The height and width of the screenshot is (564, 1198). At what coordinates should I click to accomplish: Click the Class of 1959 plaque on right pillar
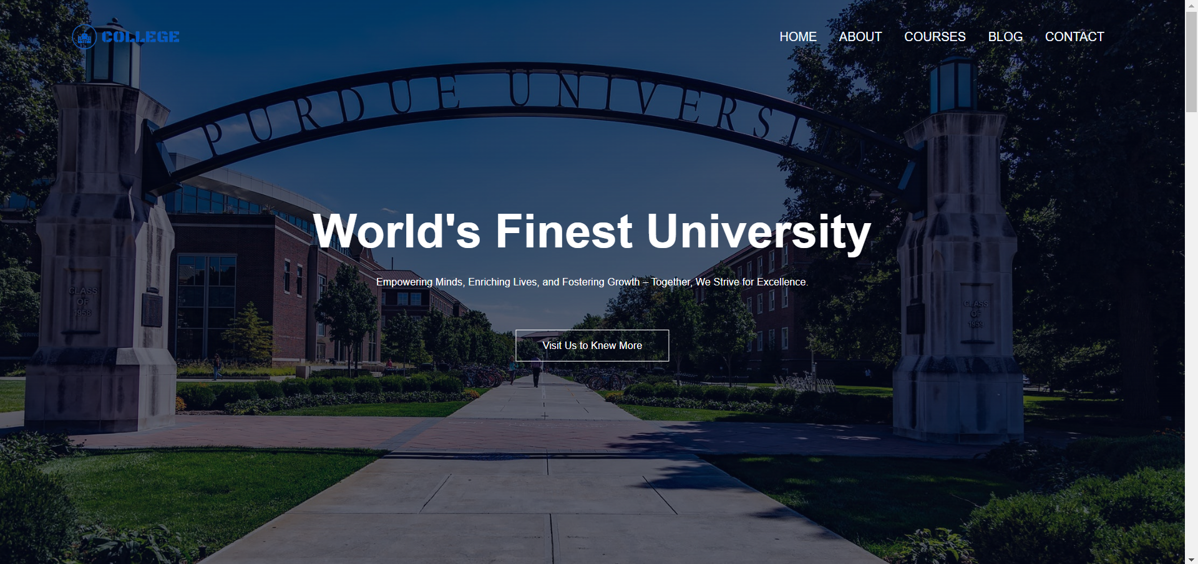point(975,313)
